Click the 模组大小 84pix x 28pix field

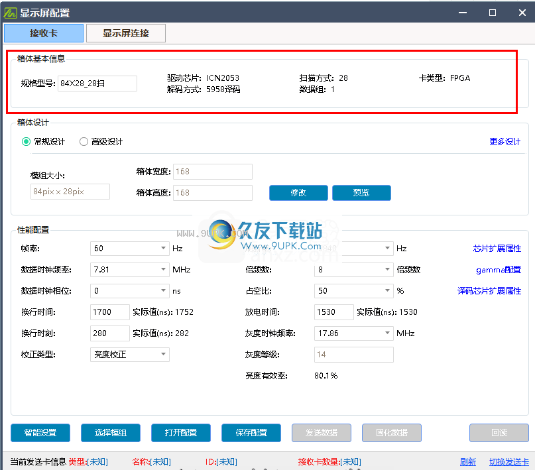pyautogui.click(x=70, y=192)
